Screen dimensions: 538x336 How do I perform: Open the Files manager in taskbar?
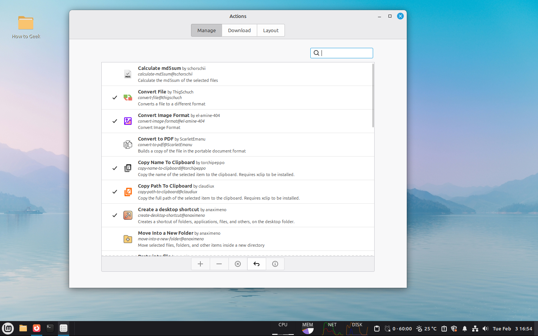click(x=23, y=329)
